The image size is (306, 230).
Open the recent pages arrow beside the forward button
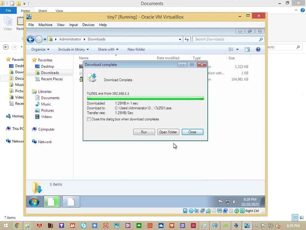click(45, 39)
